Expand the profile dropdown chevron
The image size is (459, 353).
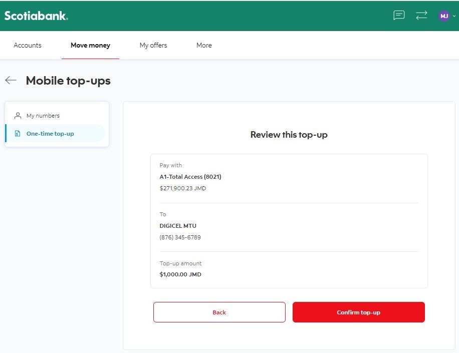tap(454, 16)
